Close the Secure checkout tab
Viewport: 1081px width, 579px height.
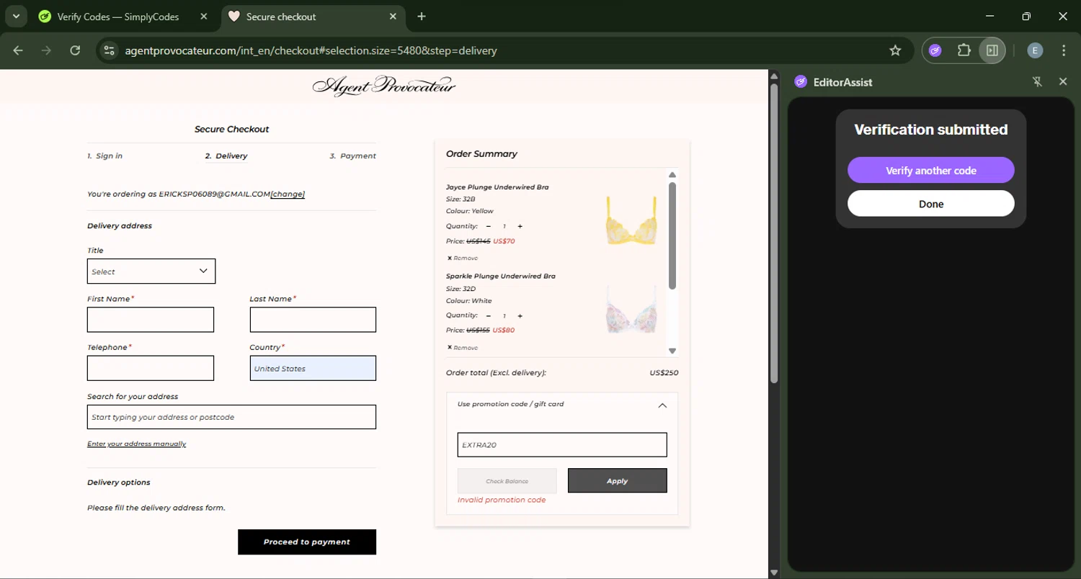click(393, 17)
